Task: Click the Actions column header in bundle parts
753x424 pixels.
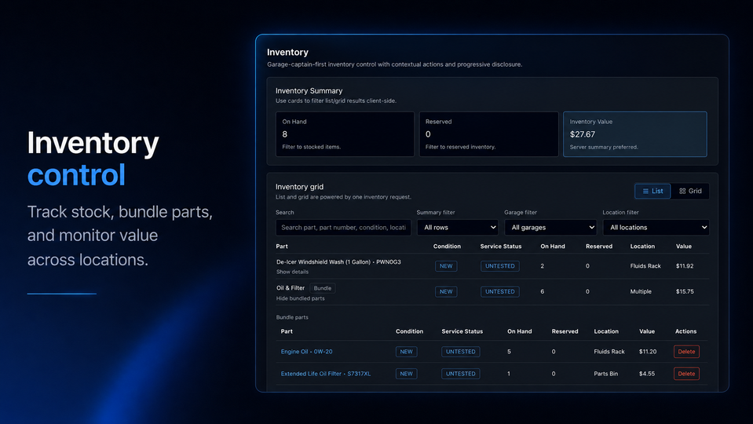Action: [685, 331]
